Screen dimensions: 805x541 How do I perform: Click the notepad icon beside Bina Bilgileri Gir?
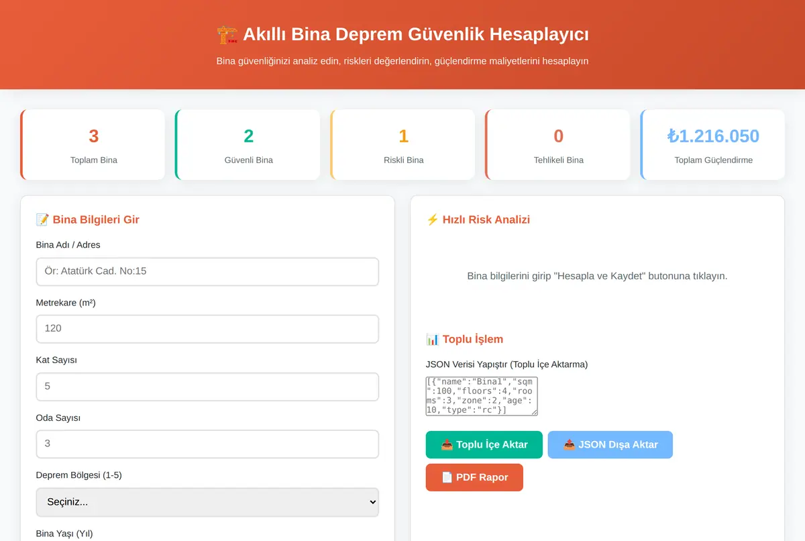[x=42, y=219]
